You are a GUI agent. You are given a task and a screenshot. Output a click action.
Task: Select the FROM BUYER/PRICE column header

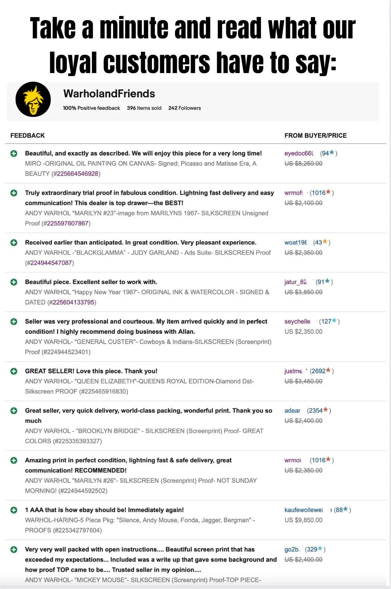click(x=316, y=135)
